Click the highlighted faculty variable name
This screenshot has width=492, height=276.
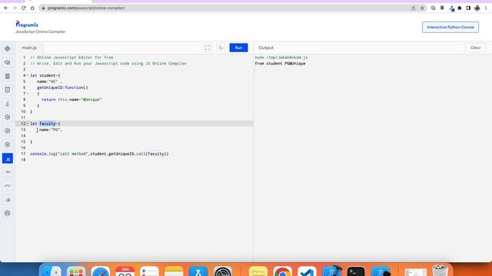tap(48, 123)
